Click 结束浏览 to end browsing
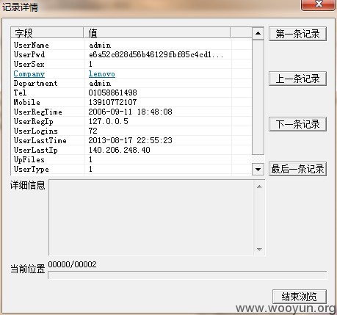 coord(300,297)
